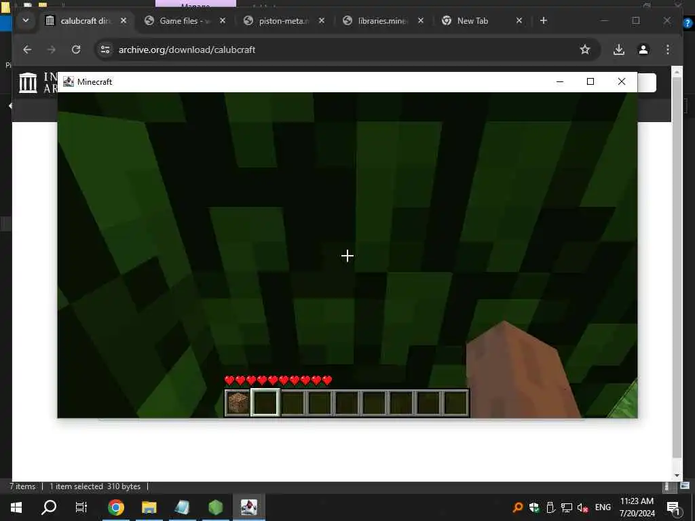Click the Minecraft taskbar icon

point(248,507)
